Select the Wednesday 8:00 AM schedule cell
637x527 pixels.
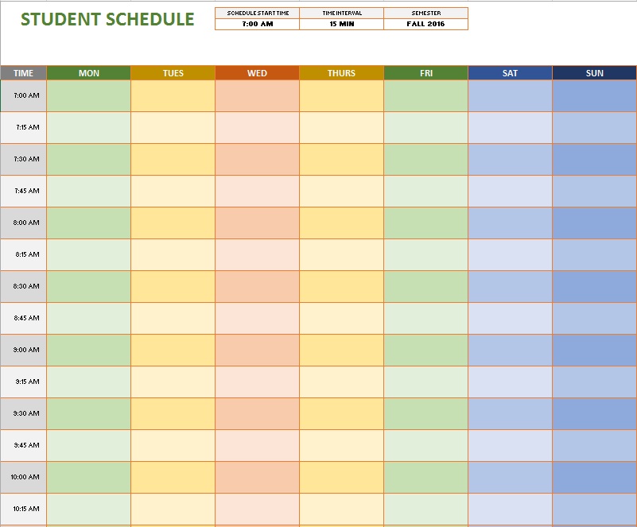coord(257,223)
